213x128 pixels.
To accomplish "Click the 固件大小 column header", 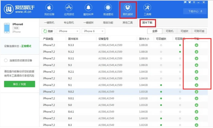I will tap(144, 39).
